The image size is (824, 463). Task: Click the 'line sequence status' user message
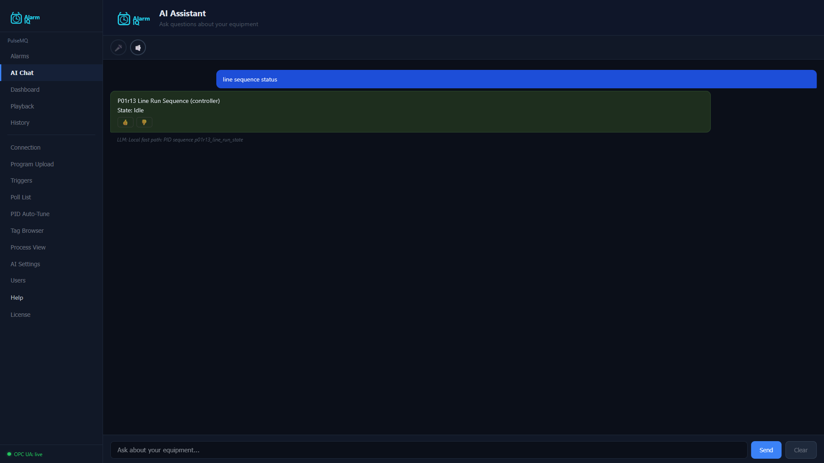[516, 79]
